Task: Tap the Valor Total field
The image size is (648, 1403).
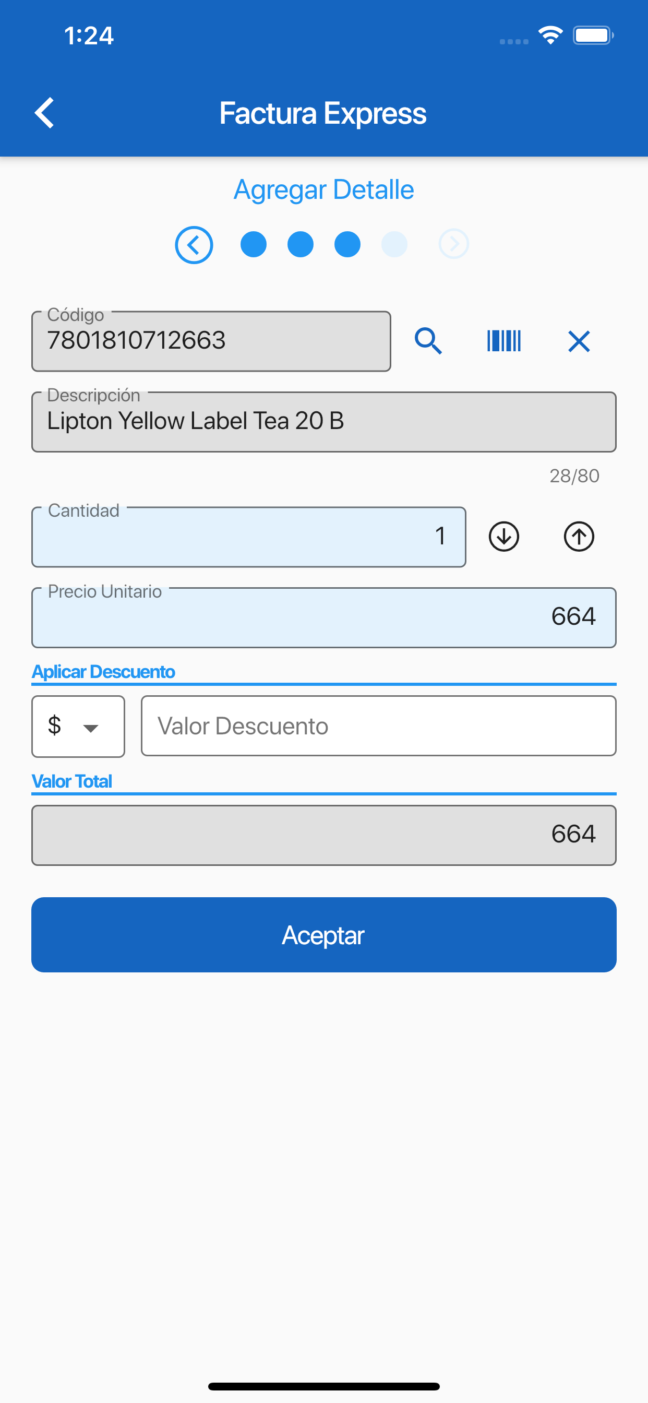Action: tap(324, 836)
